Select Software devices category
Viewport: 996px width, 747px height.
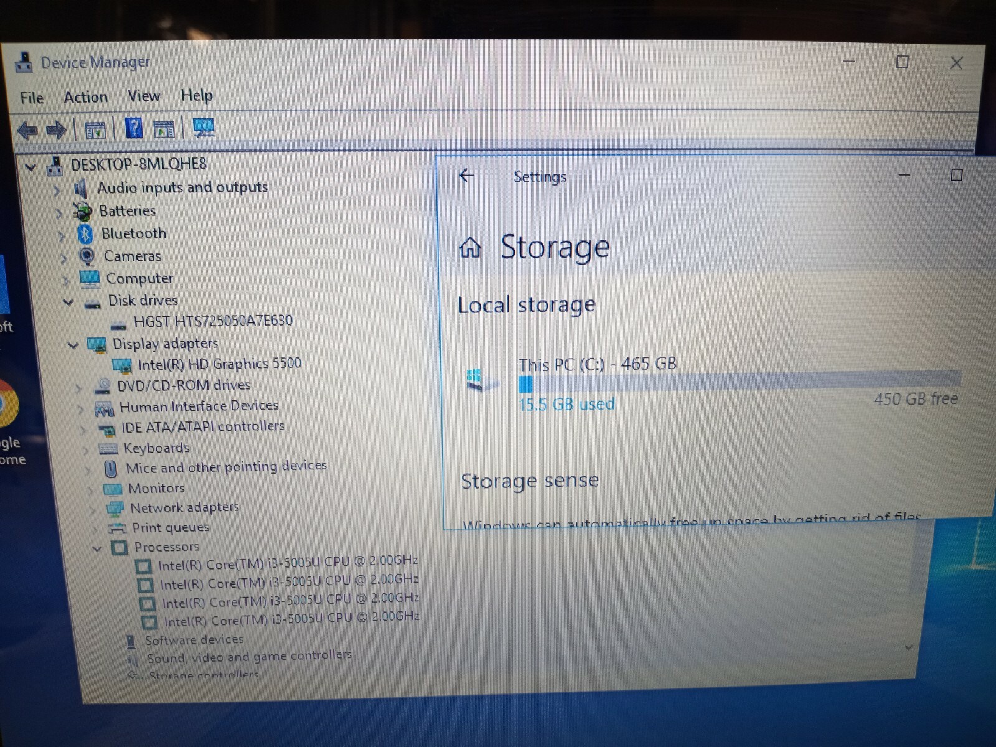tap(194, 640)
